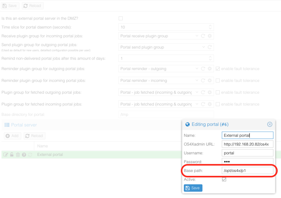This screenshot has height=198, width=281.
Task: Refresh the incoming reminder plugin group list
Action: point(203,80)
